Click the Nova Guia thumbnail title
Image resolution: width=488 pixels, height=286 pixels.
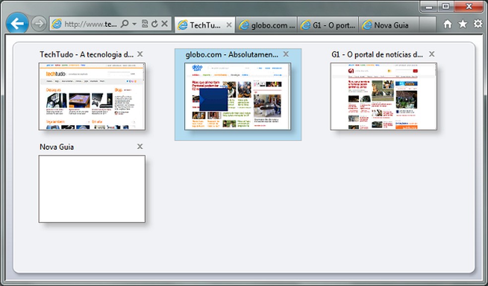tap(57, 147)
